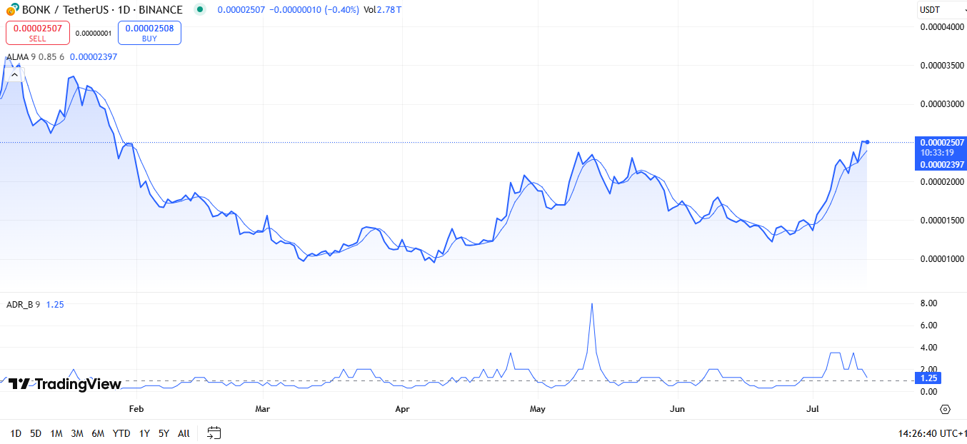Click the ALMA value label 0.00002397 on axis
The width and height of the screenshot is (967, 444).
[942, 164]
